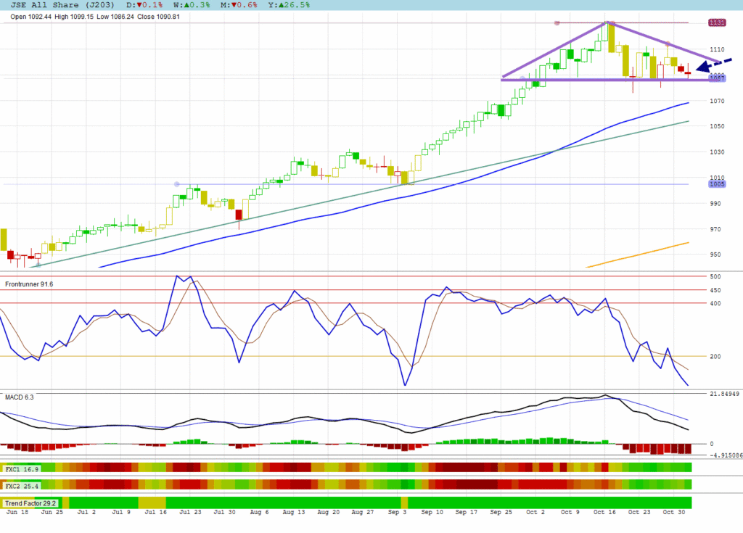Select the 1131 price level tag
743x533 pixels.
(x=717, y=23)
